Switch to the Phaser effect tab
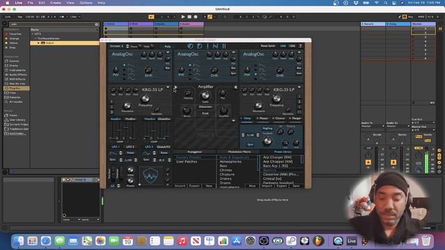This screenshot has height=250, width=445. [263, 118]
